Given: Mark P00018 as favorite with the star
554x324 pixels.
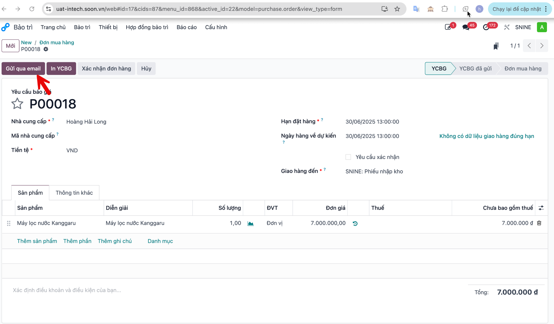Looking at the screenshot, I should (17, 104).
